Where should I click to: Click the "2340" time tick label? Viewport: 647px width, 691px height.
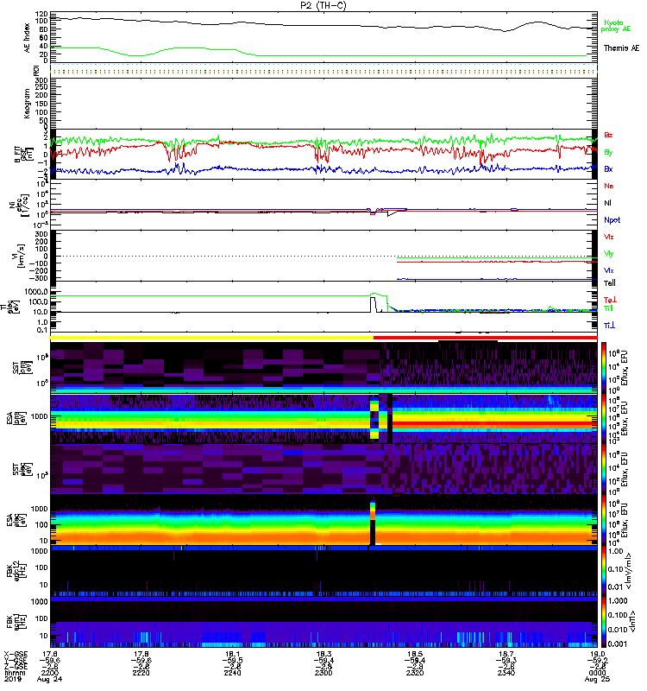[x=506, y=673]
